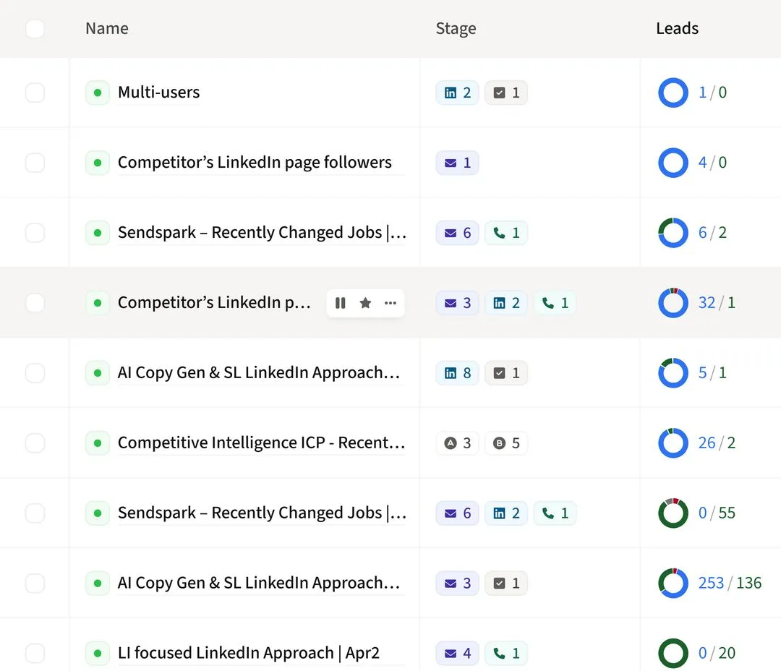
Task: Click the all-green donut next to 0 / 20
Action: pyautogui.click(x=673, y=653)
